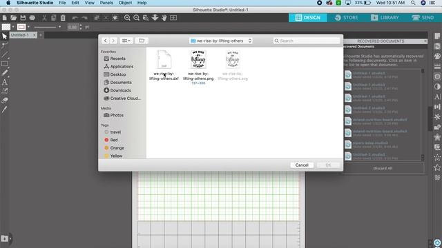
Task: Switch to the LIBRARY tab
Action: (385, 18)
